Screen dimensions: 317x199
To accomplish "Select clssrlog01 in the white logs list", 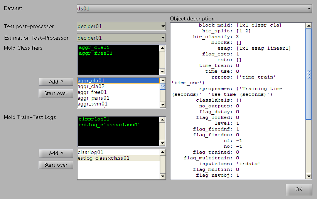I will tap(118, 152).
